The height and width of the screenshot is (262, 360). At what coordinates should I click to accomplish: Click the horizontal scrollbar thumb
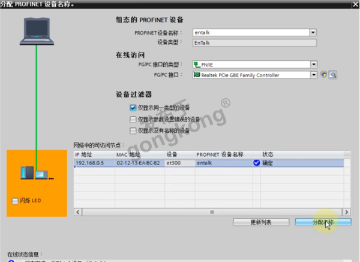(x=212, y=212)
